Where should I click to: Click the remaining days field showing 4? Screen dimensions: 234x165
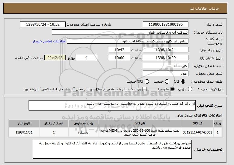click(87, 58)
